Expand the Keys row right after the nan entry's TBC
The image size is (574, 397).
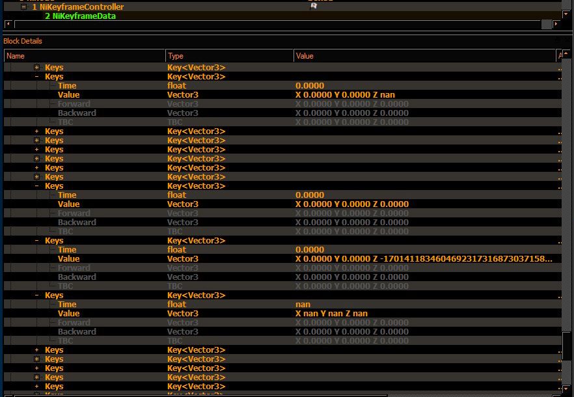[36, 349]
